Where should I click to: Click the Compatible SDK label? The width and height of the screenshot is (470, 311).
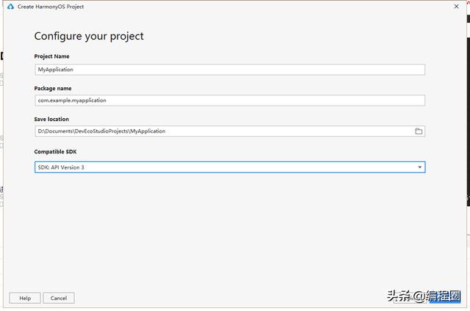(56, 152)
